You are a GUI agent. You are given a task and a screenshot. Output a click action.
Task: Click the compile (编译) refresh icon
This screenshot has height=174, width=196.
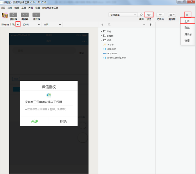coord(141,15)
